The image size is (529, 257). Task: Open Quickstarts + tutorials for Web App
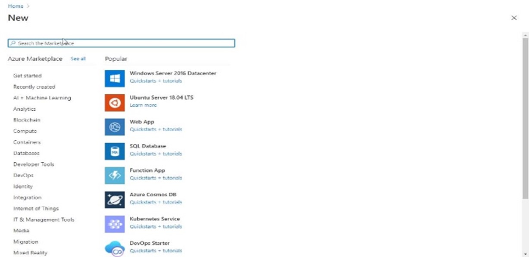click(x=156, y=129)
